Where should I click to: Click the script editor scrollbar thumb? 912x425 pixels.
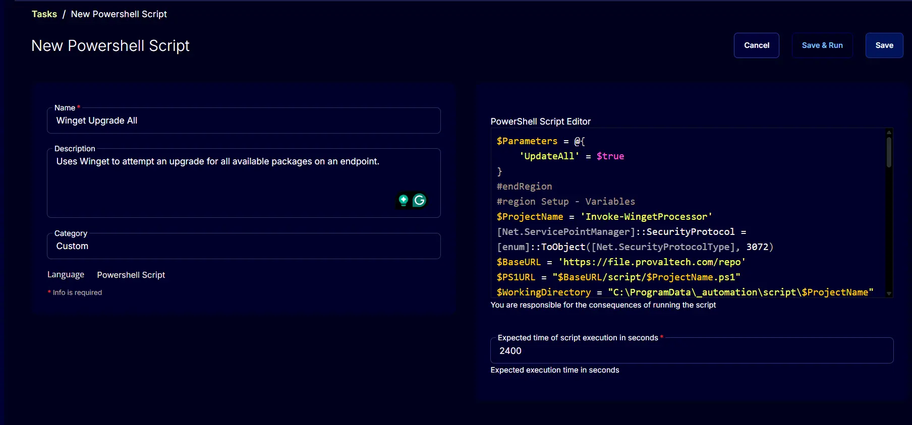(x=889, y=152)
